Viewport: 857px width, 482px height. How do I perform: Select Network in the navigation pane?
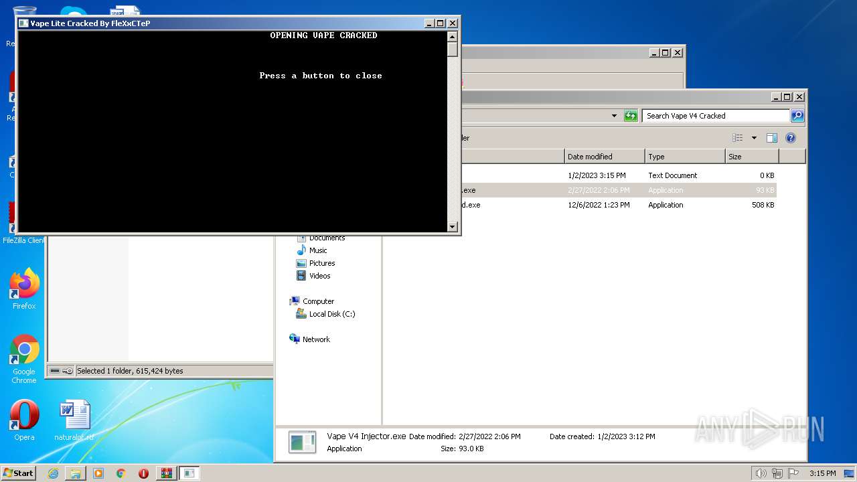coord(316,339)
